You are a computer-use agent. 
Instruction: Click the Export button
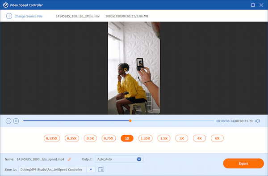pos(243,163)
